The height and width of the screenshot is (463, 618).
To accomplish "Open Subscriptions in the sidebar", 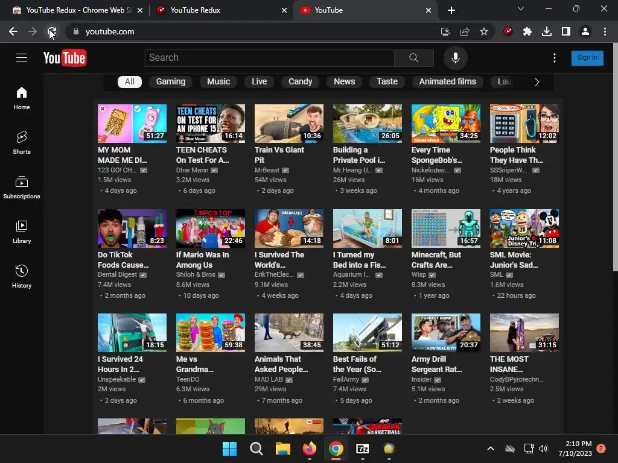I will tap(22, 187).
